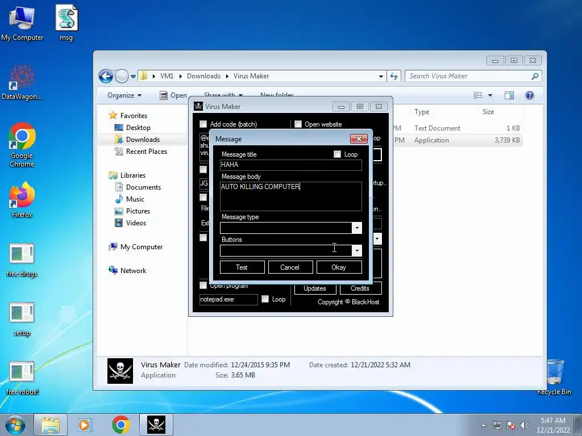This screenshot has height=436, width=582.
Task: Go back in Explorer navigation
Action: coord(106,77)
